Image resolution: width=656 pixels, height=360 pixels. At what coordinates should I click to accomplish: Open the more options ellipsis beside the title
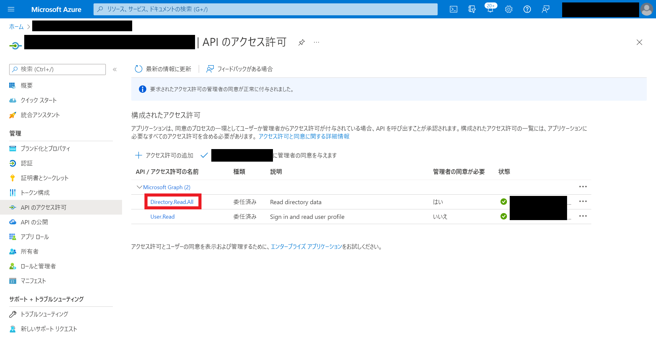tap(316, 42)
